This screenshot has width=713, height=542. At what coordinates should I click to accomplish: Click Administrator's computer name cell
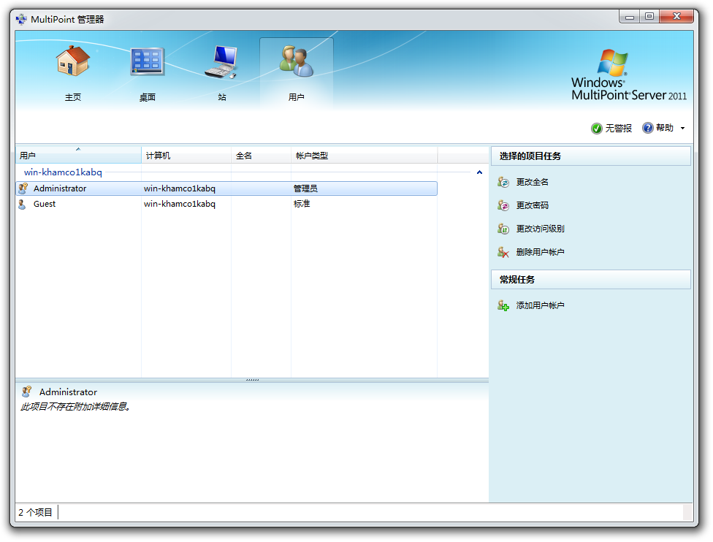tap(180, 188)
